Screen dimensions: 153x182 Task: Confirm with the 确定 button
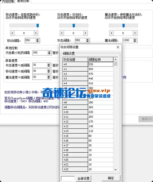pos(111,178)
